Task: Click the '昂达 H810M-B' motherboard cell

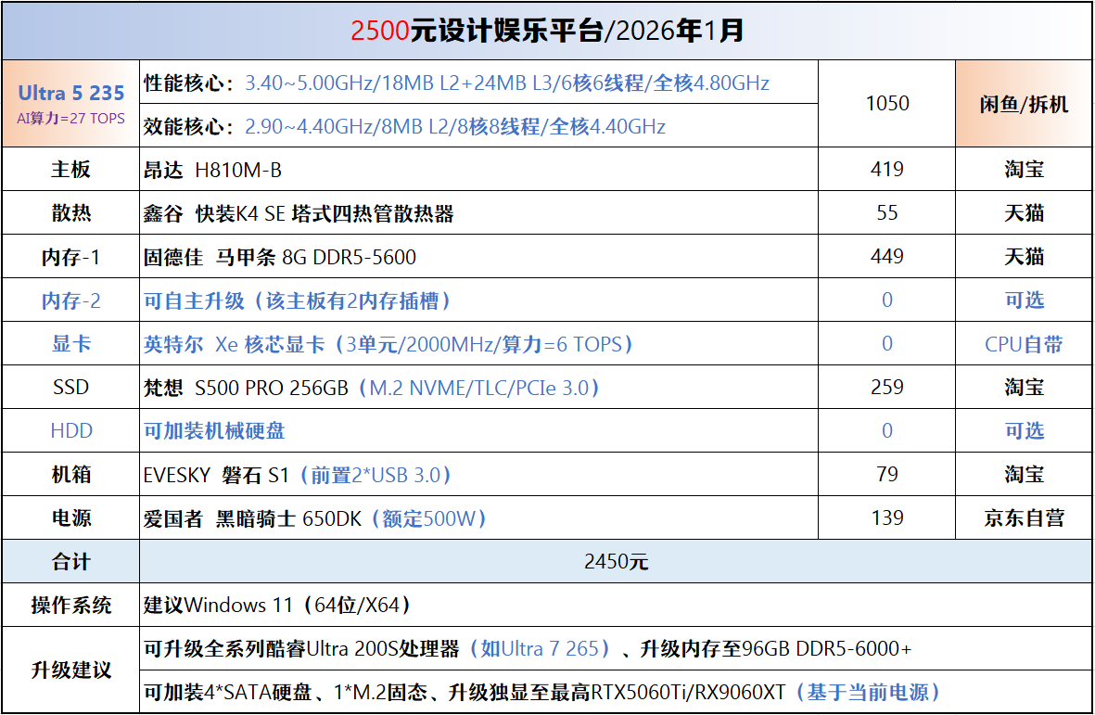Action: pos(478,169)
